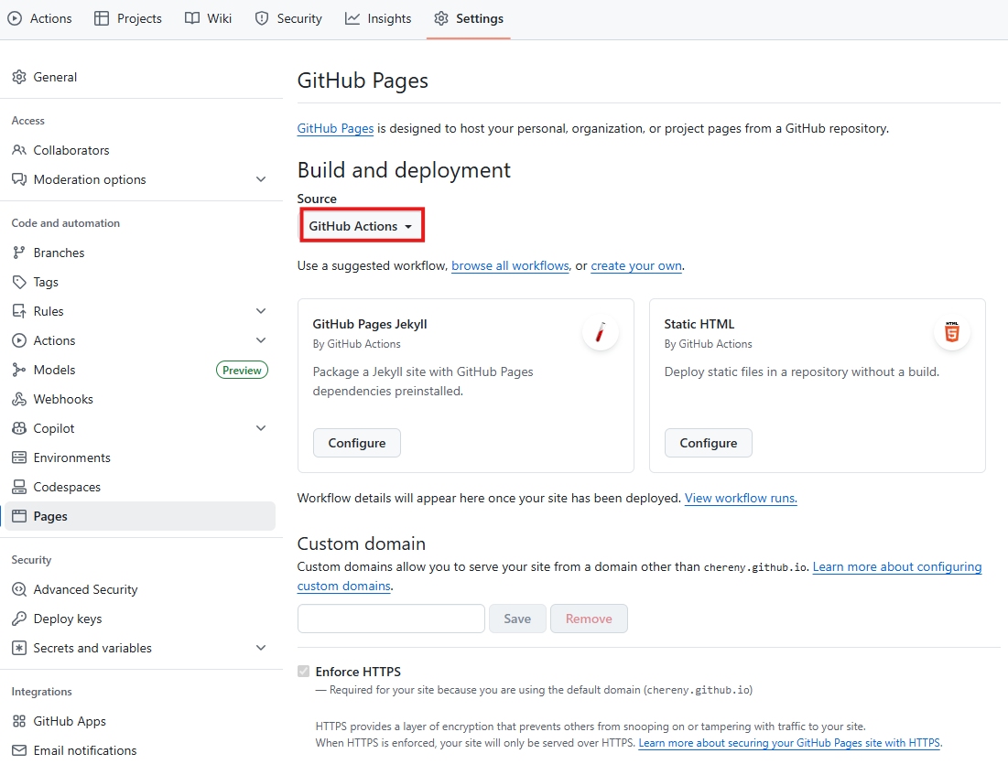Click the Tags icon in sidebar
Screen dimensions: 1008x775
[x=19, y=282]
